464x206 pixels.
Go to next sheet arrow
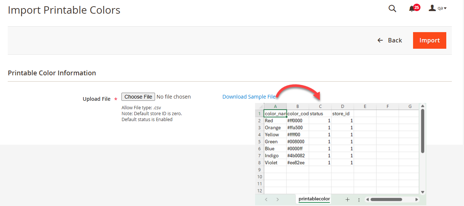coord(278,199)
